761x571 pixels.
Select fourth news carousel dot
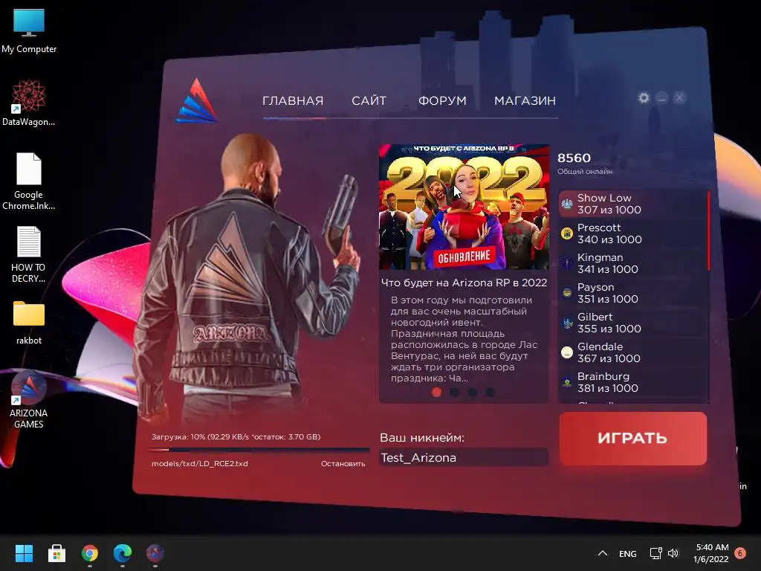[x=490, y=392]
